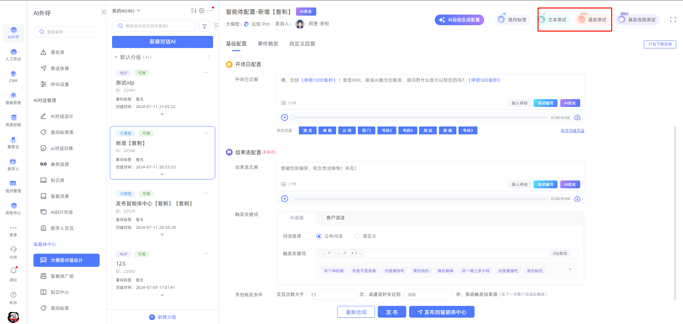Open the 更多 sidebar menu

click(14, 231)
